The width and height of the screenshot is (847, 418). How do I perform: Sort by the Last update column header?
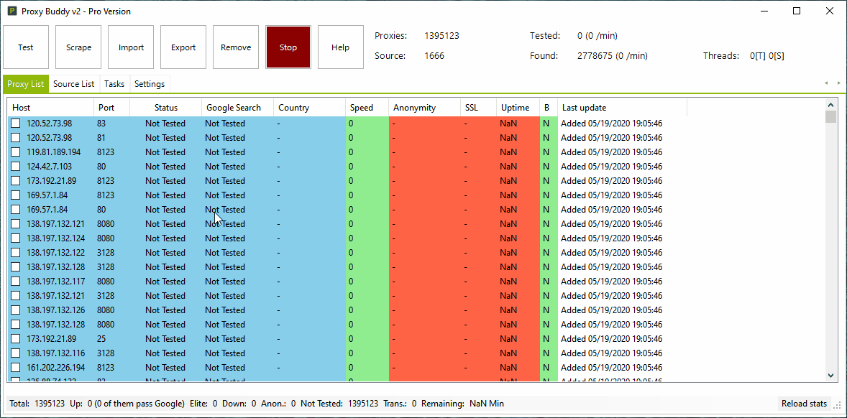[584, 107]
